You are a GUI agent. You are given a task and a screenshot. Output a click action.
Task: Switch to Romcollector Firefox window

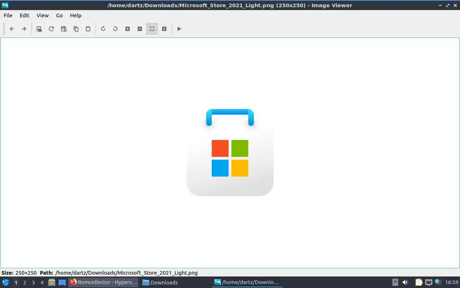[x=103, y=282]
